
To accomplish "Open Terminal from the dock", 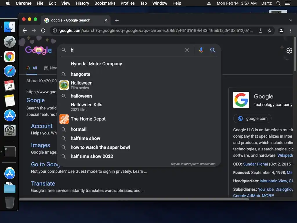I will [x=10, y=152].
